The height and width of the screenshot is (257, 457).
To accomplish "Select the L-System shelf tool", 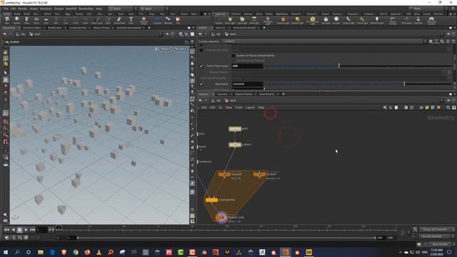I will coord(157,20).
